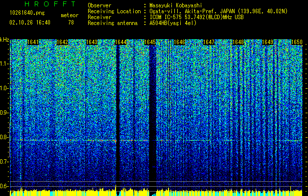Click the 1644 time marker

(120, 42)
